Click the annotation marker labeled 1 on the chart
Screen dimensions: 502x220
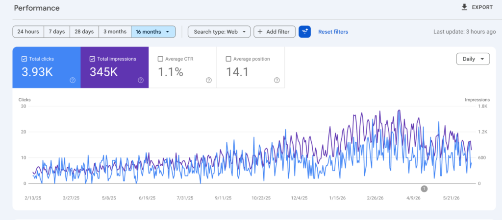(x=424, y=189)
